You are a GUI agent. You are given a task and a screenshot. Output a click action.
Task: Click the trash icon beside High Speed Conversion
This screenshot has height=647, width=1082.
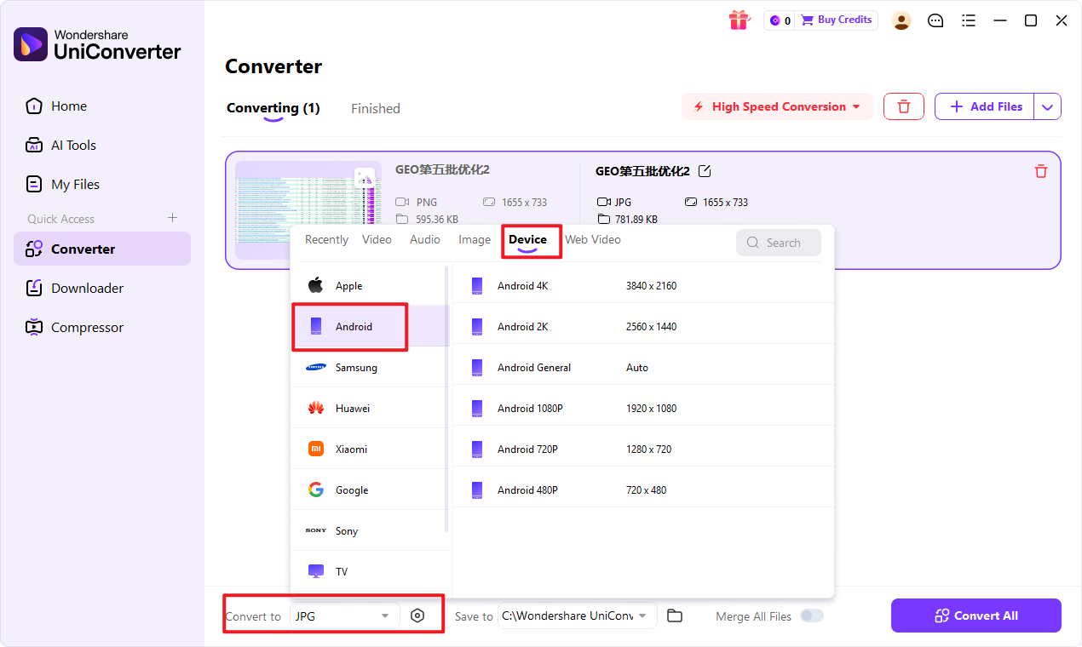(x=904, y=106)
